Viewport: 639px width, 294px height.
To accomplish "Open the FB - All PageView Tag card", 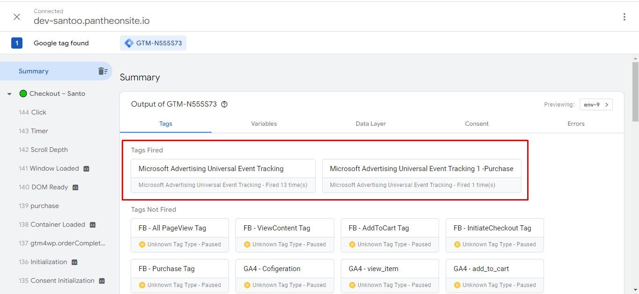I will [180, 235].
